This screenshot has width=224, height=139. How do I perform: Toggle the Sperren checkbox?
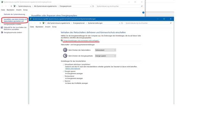(x=63, y=81)
